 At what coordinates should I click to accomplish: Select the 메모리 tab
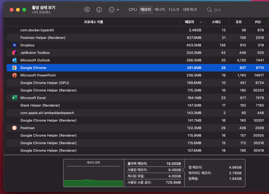click(x=145, y=10)
